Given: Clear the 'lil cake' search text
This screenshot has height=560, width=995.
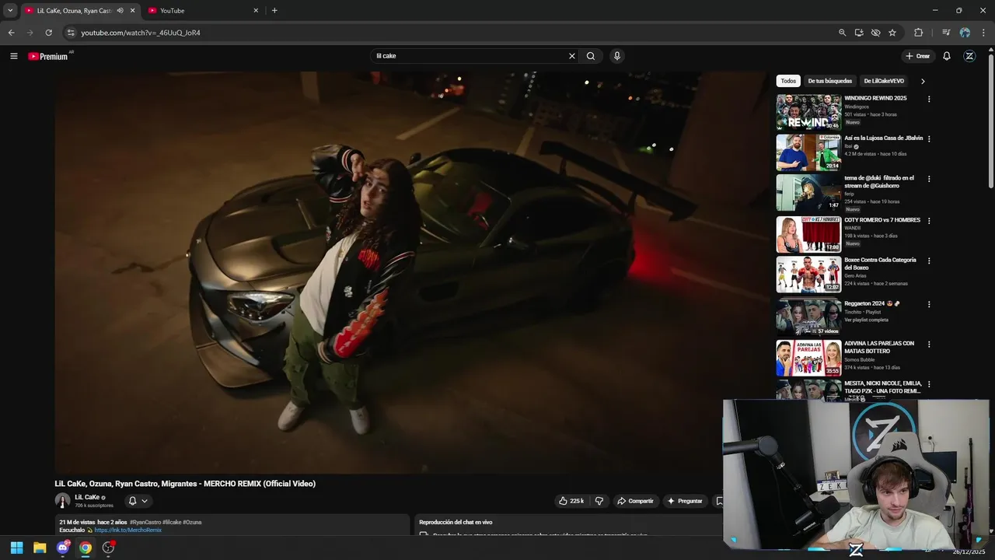Looking at the screenshot, I should 571,56.
